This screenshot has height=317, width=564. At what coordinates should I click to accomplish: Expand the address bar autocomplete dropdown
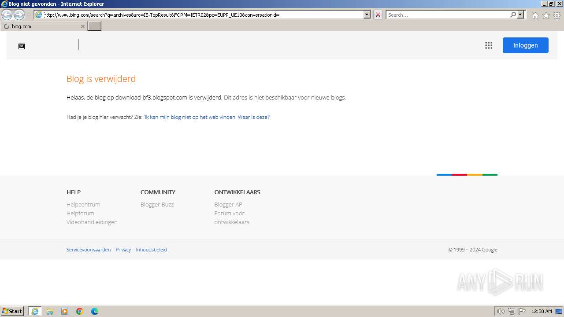(367, 15)
